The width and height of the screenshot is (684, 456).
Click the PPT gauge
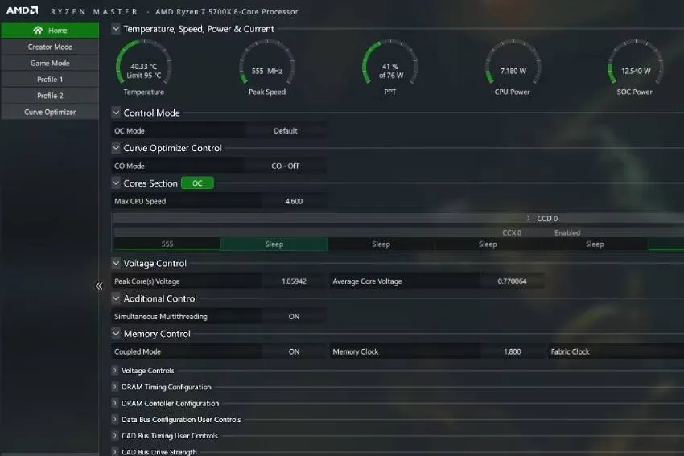[390, 68]
